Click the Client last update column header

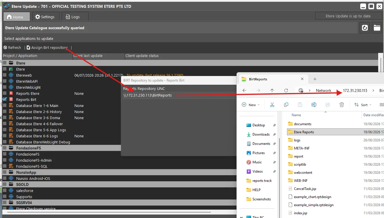99,56
